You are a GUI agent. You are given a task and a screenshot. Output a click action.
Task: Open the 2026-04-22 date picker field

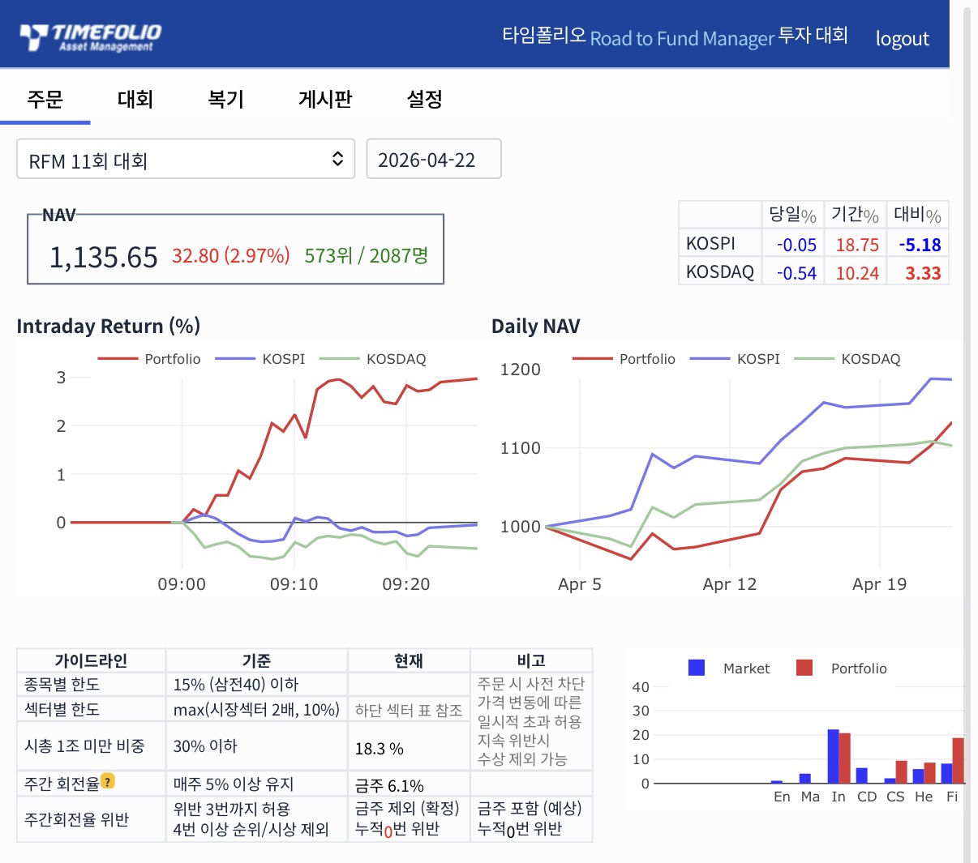(x=434, y=159)
